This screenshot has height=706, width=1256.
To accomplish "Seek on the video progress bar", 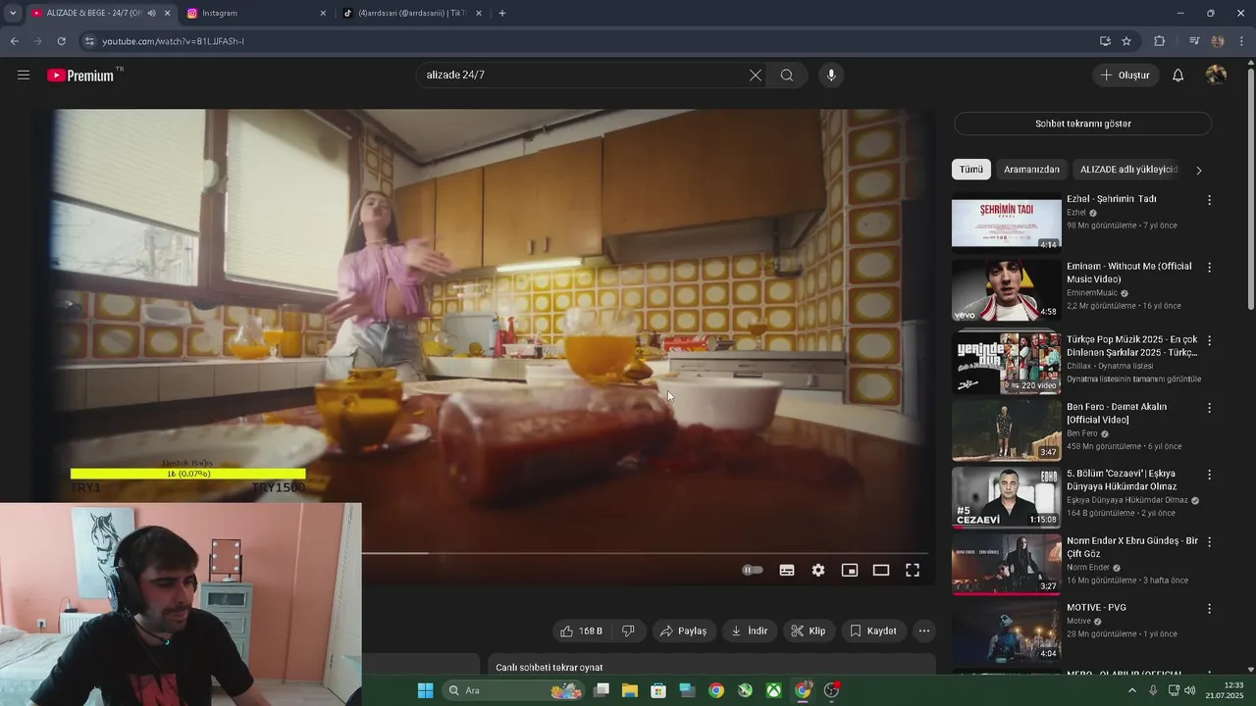I will pos(644,553).
